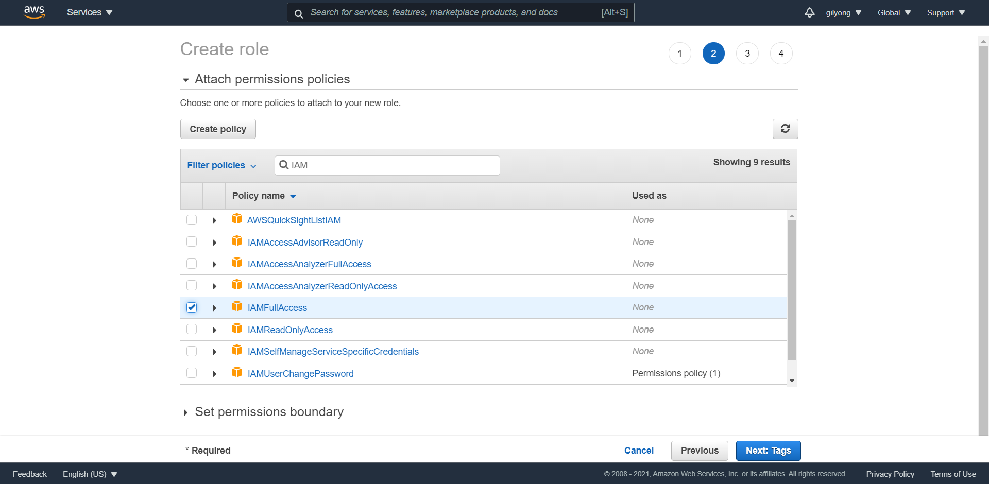Expand IAMAccessAnalyzerReadOnlyAccess policy details
Screen dimensions: 989x484
tap(214, 286)
